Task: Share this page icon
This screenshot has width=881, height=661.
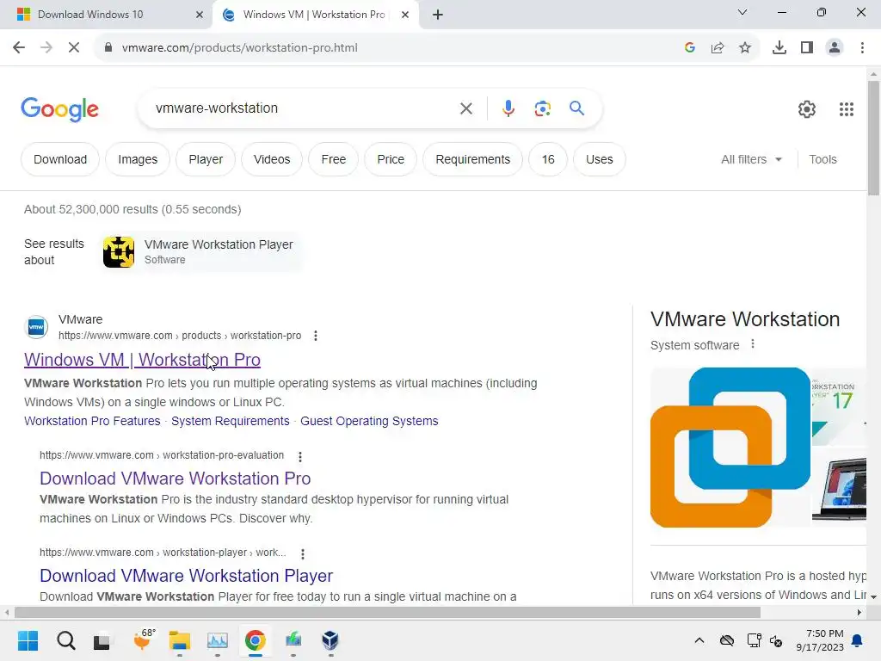Action: tap(718, 48)
